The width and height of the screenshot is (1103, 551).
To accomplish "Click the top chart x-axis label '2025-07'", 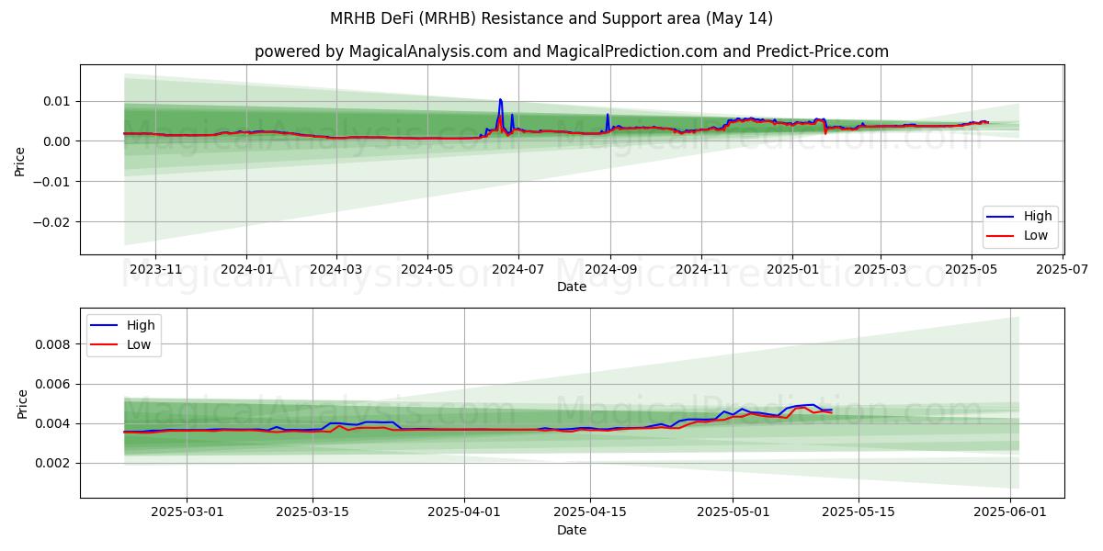I will (x=1063, y=270).
